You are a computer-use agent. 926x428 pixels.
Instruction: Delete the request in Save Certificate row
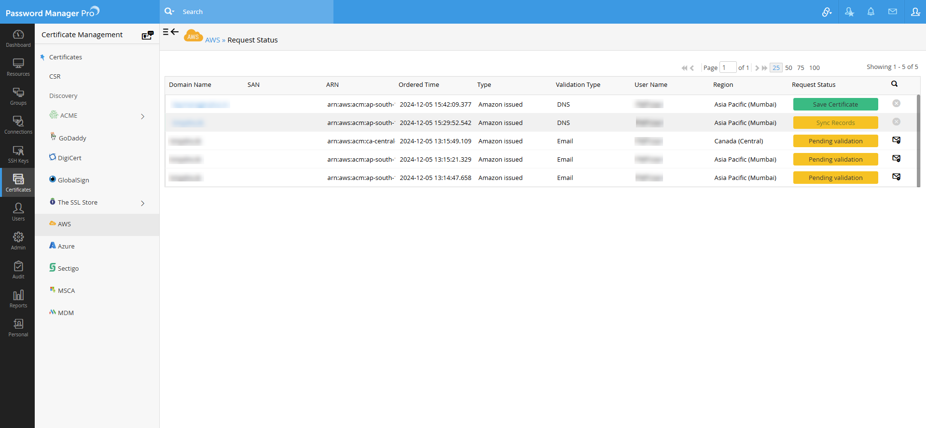click(x=896, y=103)
